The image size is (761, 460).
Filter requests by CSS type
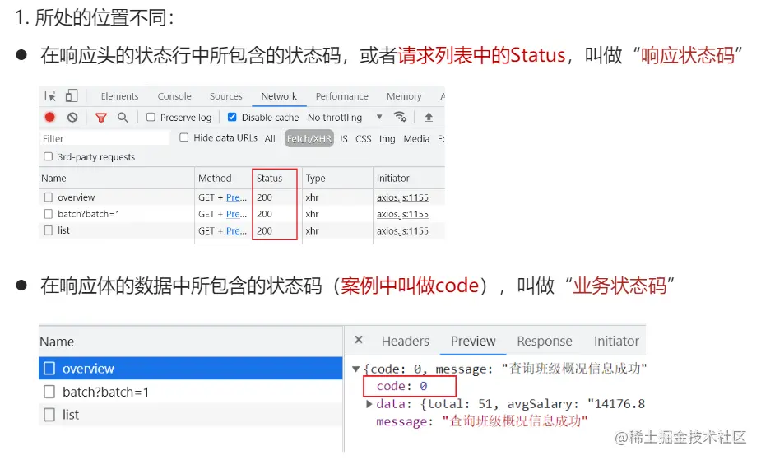click(x=363, y=139)
